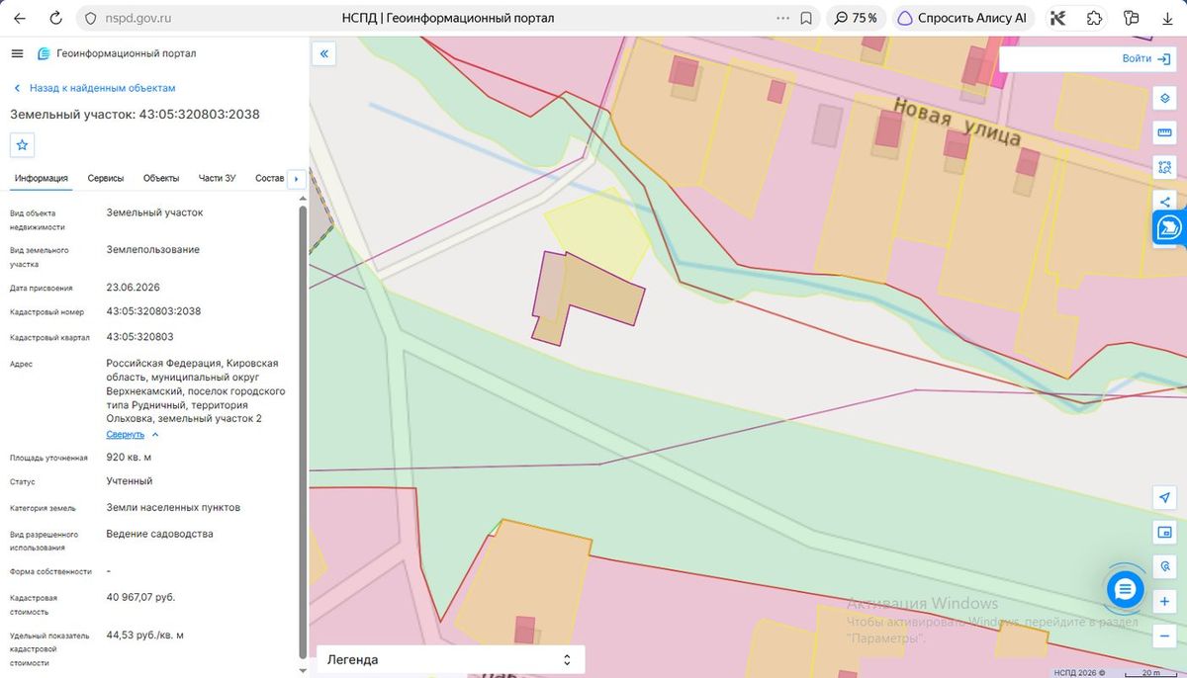This screenshot has width=1187, height=678.
Task: Collapse the side panel with the double-chevron button
Action: coord(324,53)
